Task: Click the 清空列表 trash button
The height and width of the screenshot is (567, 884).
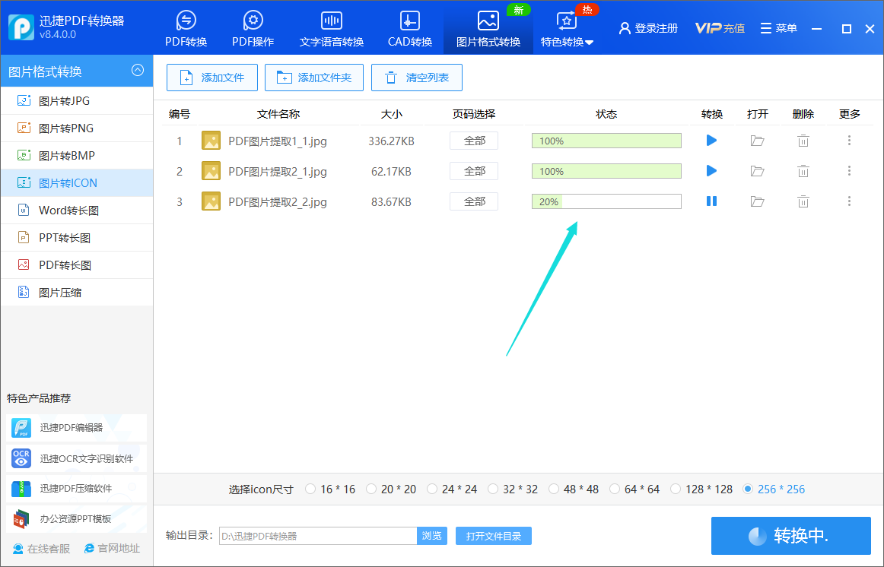Action: click(x=417, y=78)
